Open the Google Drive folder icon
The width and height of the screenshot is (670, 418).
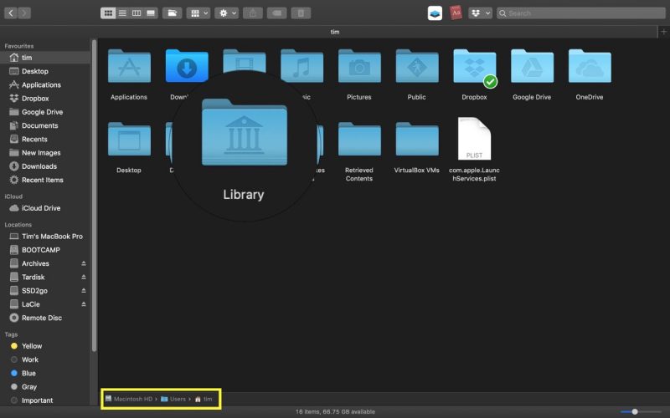click(x=532, y=67)
